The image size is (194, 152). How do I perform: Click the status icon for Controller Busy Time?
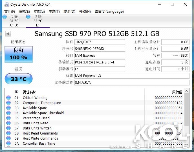click(8, 143)
